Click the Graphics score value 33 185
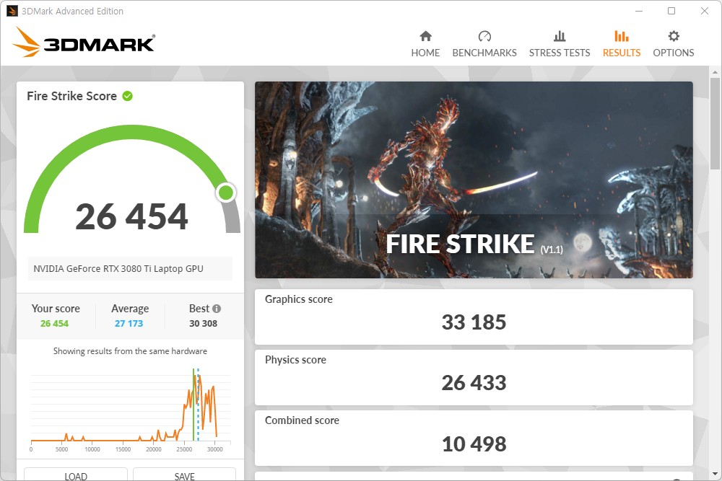This screenshot has height=481, width=722. [474, 322]
